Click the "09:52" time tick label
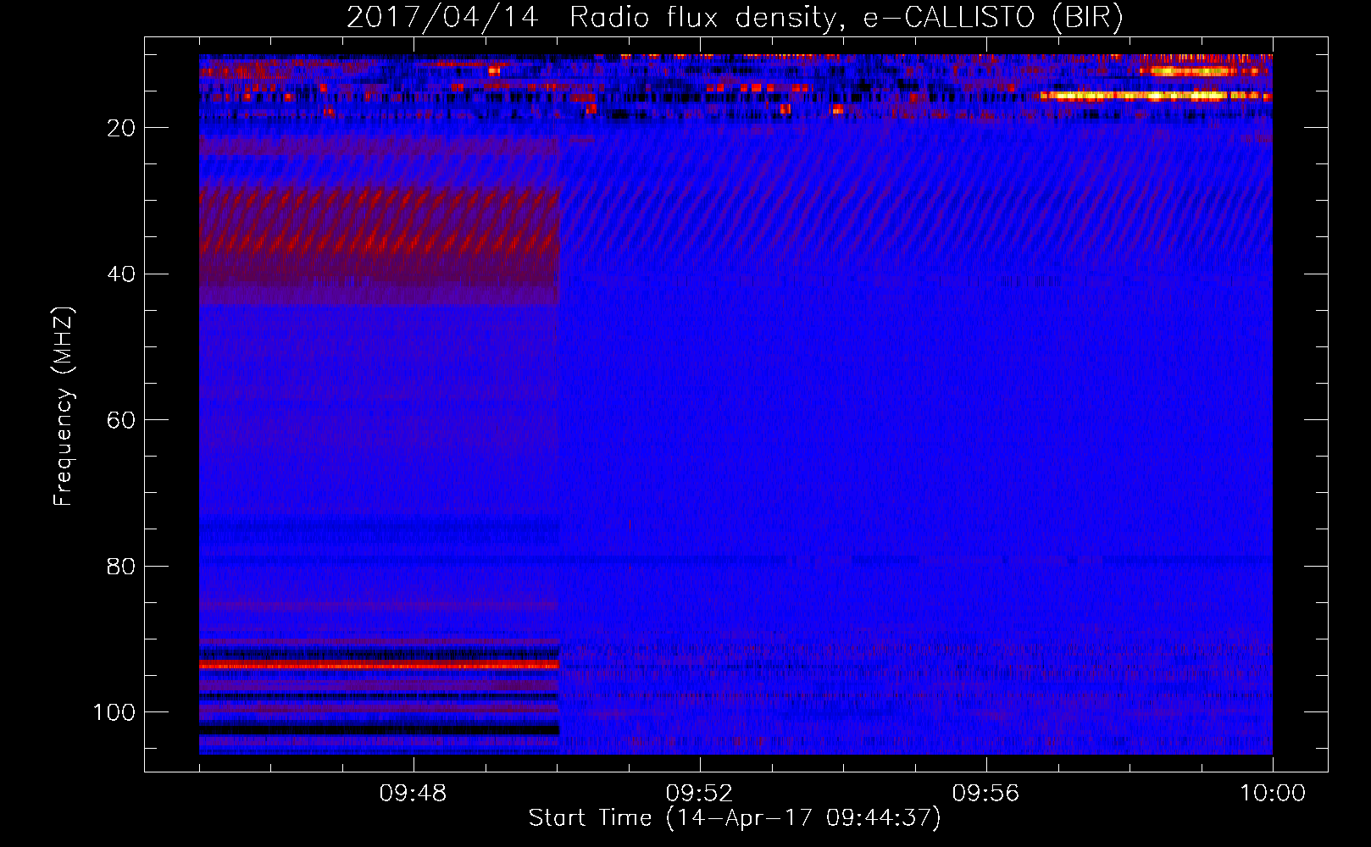Image resolution: width=1371 pixels, height=847 pixels. (x=699, y=794)
